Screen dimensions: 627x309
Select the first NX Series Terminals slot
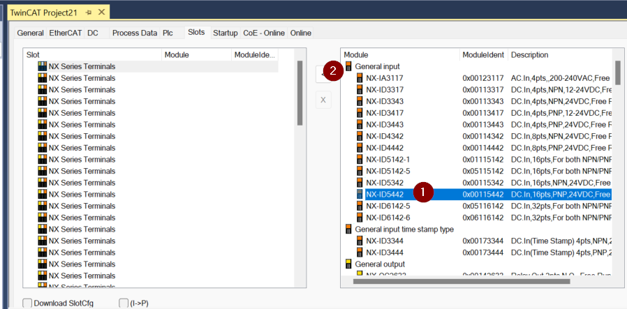151,66
